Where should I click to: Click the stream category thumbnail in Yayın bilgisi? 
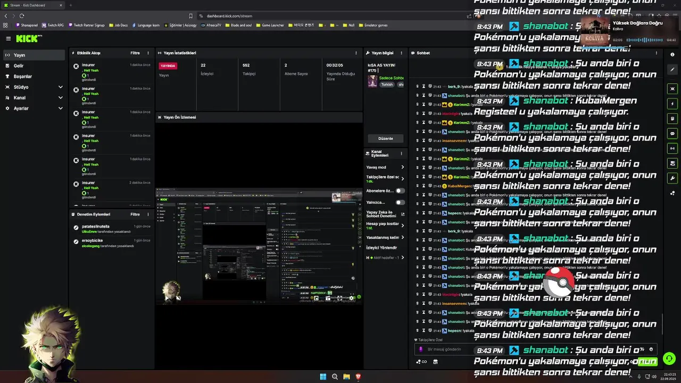click(x=372, y=81)
